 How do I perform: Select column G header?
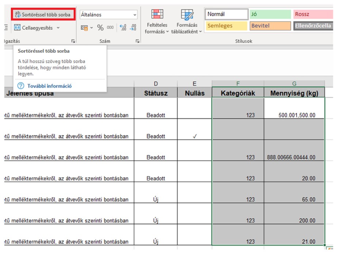coord(294,83)
